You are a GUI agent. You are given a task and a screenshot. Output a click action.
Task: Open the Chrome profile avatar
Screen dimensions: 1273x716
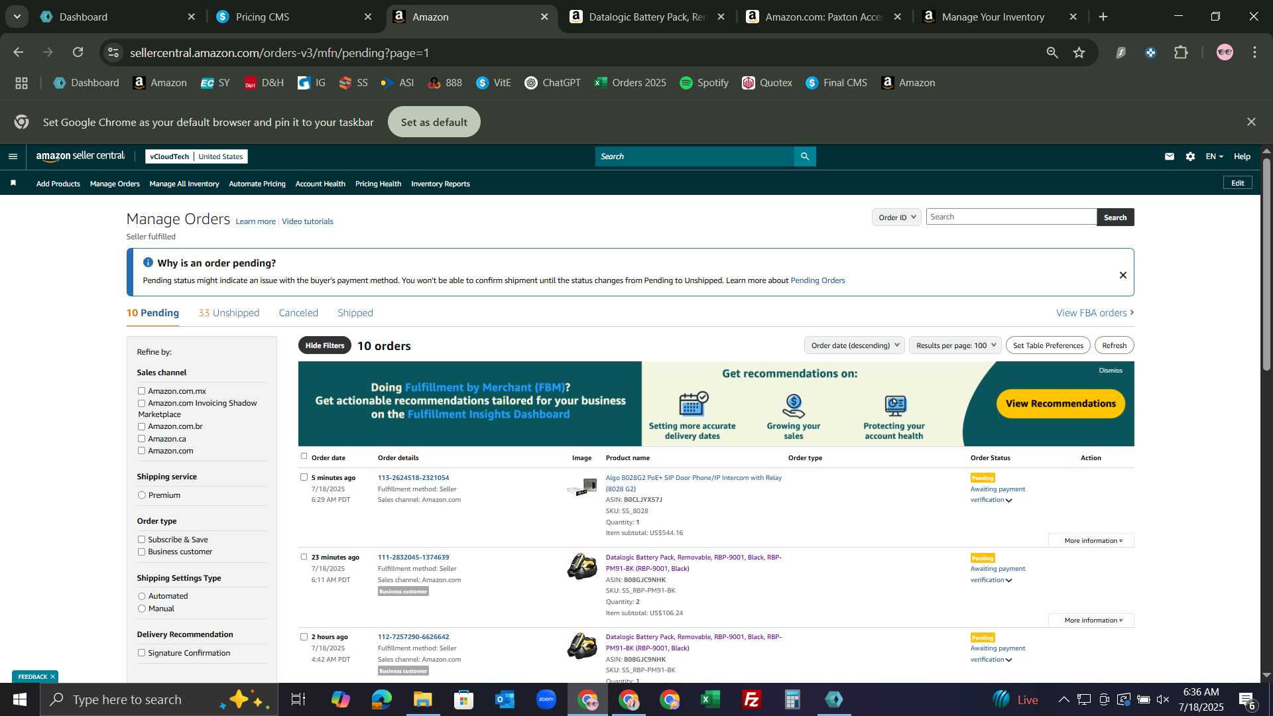[1225, 52]
